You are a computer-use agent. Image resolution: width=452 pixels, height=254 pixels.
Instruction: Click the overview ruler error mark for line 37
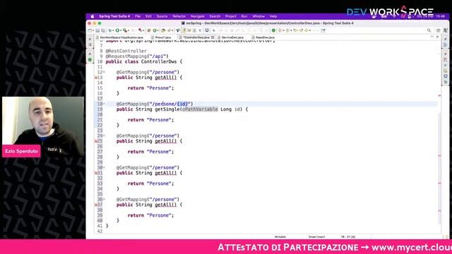click(439, 210)
